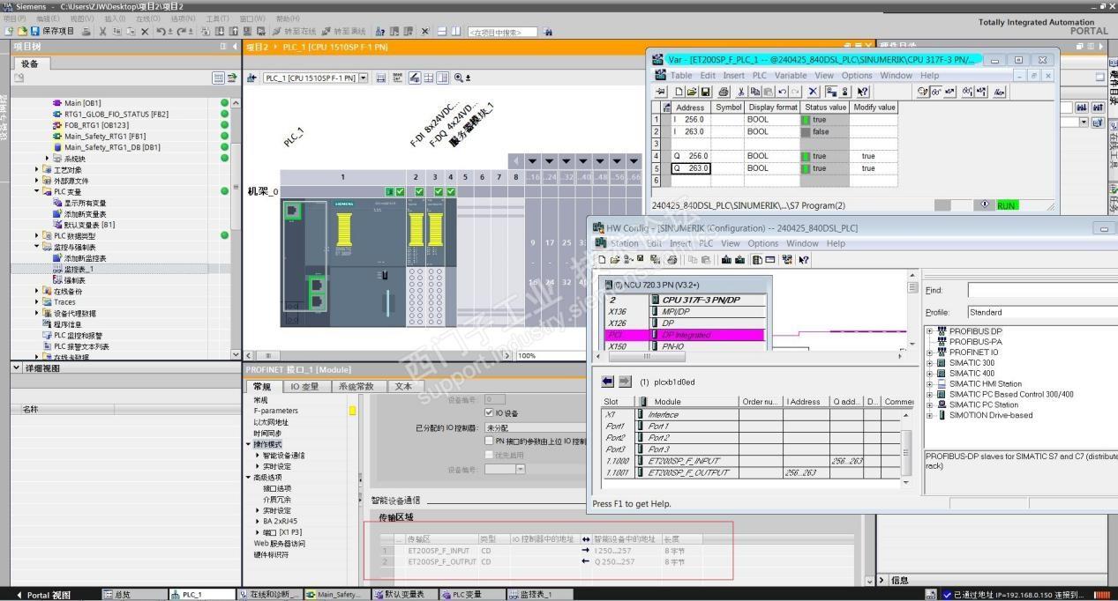This screenshot has height=601, width=1118.
Task: Switch to 默认变量表 editor in bottom bar
Action: point(404,595)
